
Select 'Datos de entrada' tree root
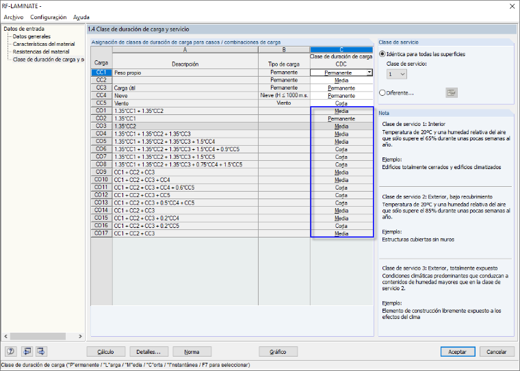pyautogui.click(x=24, y=29)
